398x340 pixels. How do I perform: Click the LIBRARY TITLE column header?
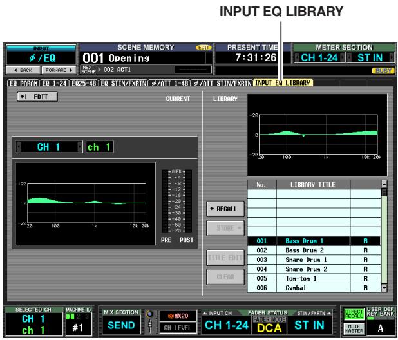tap(313, 184)
